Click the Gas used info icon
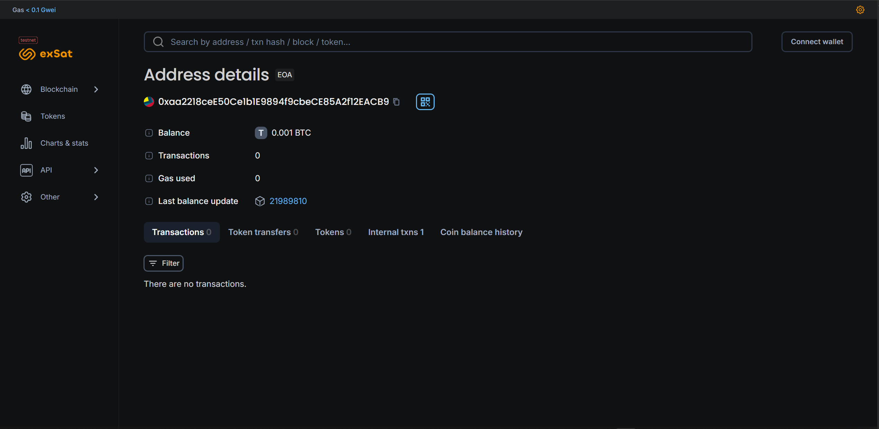879x429 pixels. coord(149,178)
